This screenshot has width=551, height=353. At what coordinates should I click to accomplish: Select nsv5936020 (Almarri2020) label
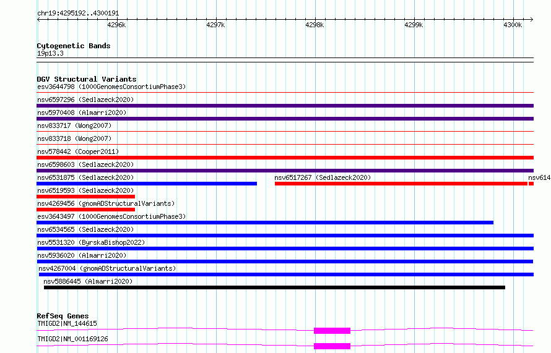click(x=82, y=255)
